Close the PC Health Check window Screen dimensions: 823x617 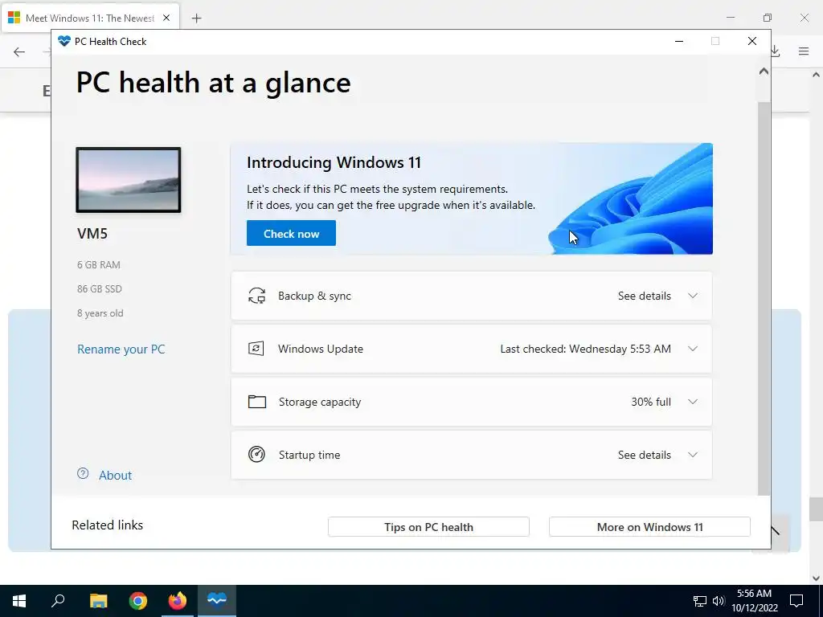pos(751,42)
